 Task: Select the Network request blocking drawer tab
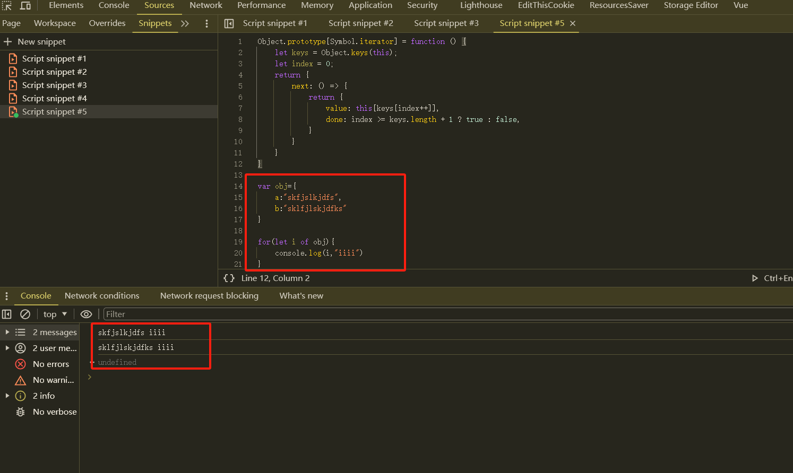tap(209, 296)
